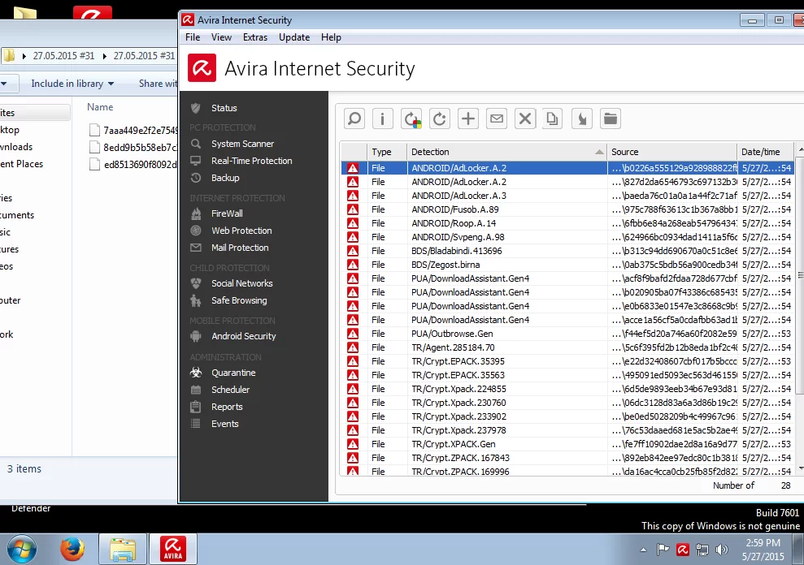Click the export folder toolbar icon

[x=611, y=119]
